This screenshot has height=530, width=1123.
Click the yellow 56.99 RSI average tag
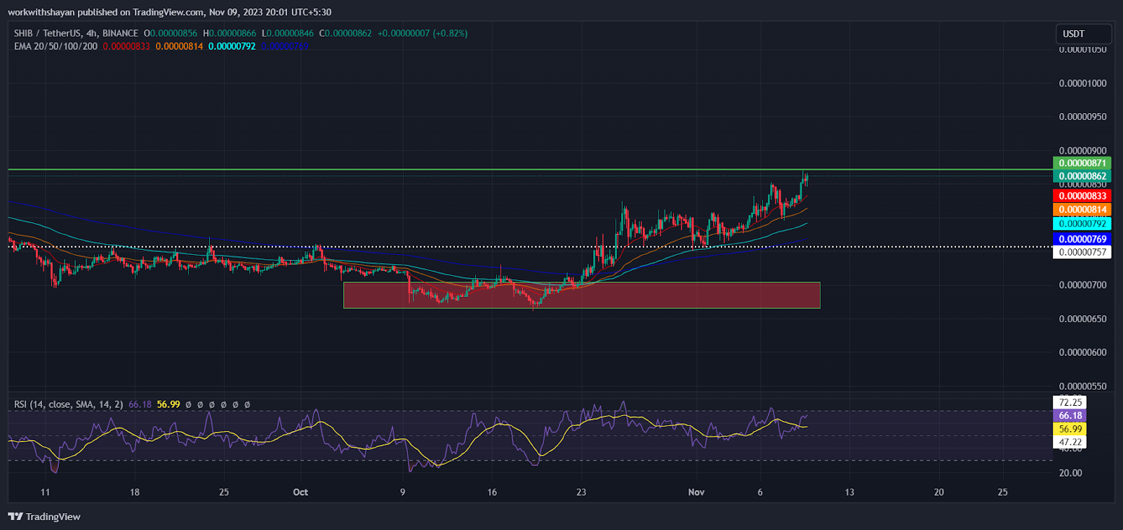click(1070, 429)
